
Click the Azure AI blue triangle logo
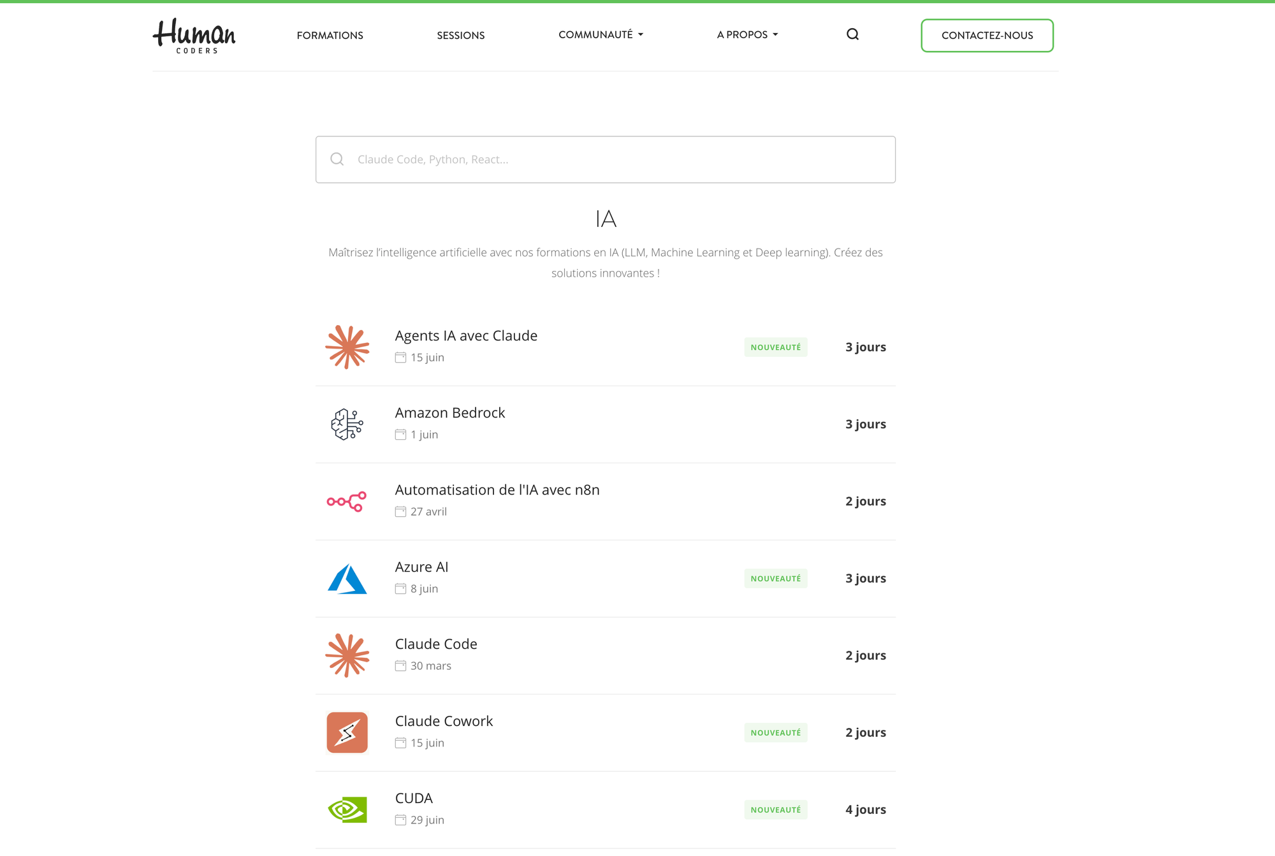pos(347,579)
